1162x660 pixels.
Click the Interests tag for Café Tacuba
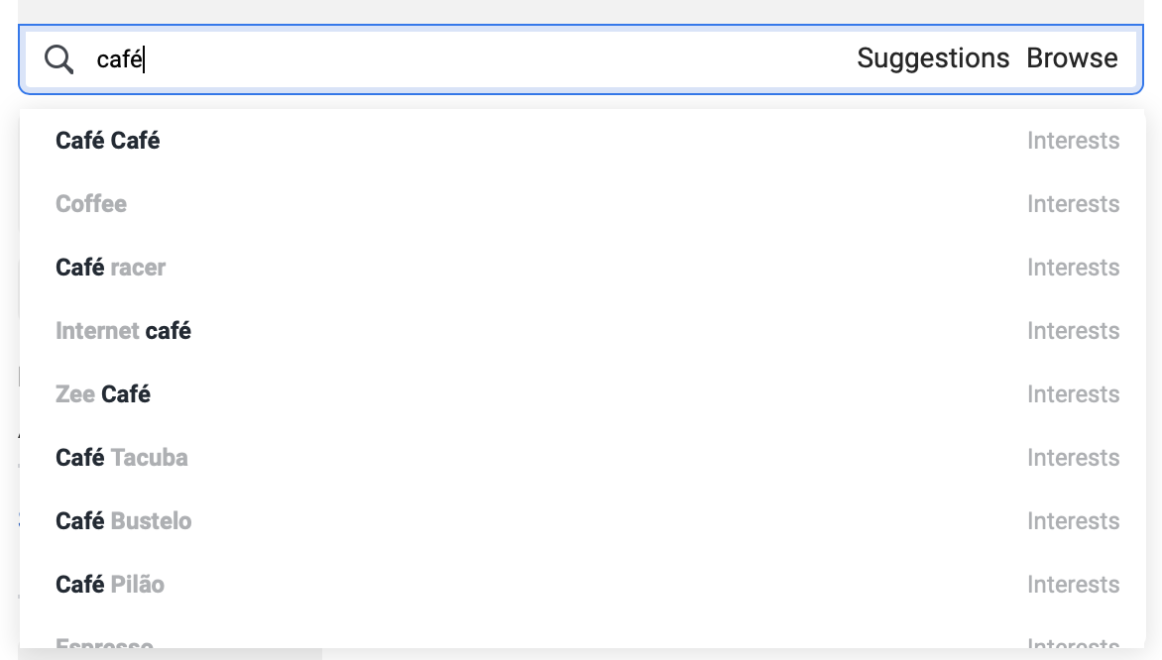[x=1073, y=458]
